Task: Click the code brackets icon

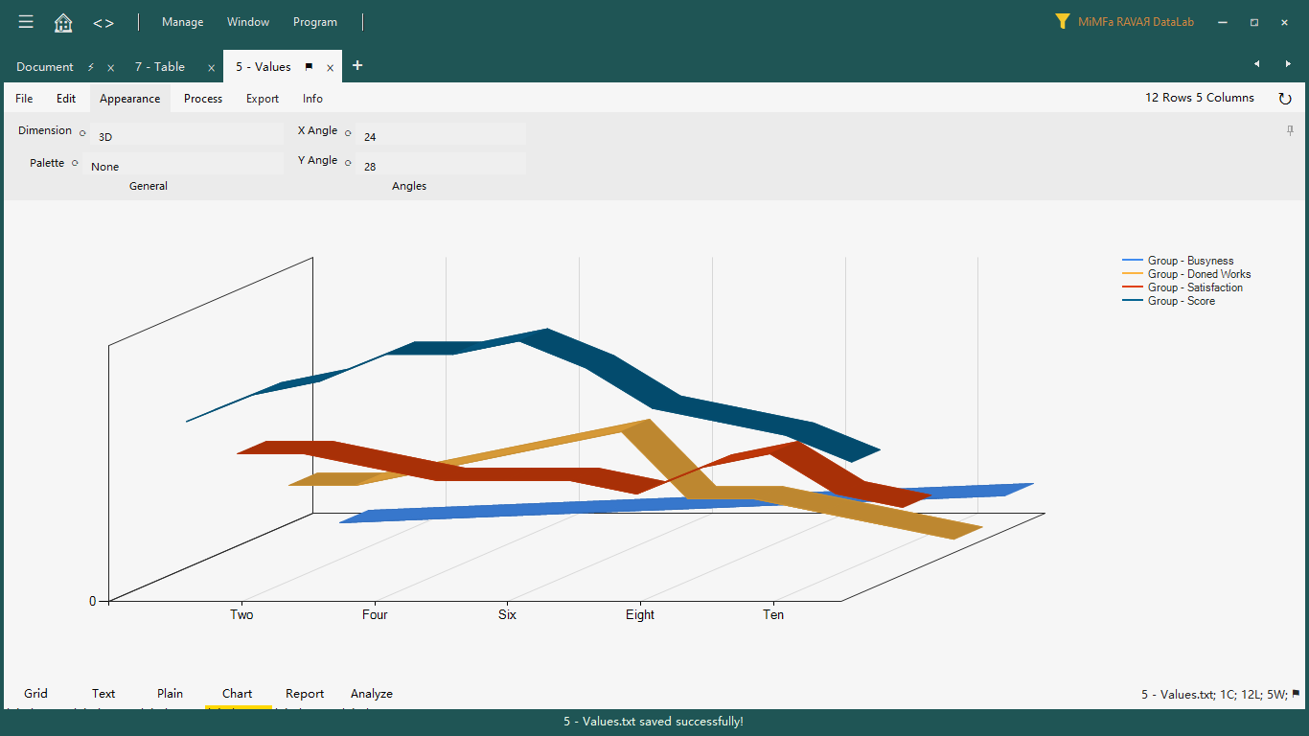Action: click(x=103, y=22)
